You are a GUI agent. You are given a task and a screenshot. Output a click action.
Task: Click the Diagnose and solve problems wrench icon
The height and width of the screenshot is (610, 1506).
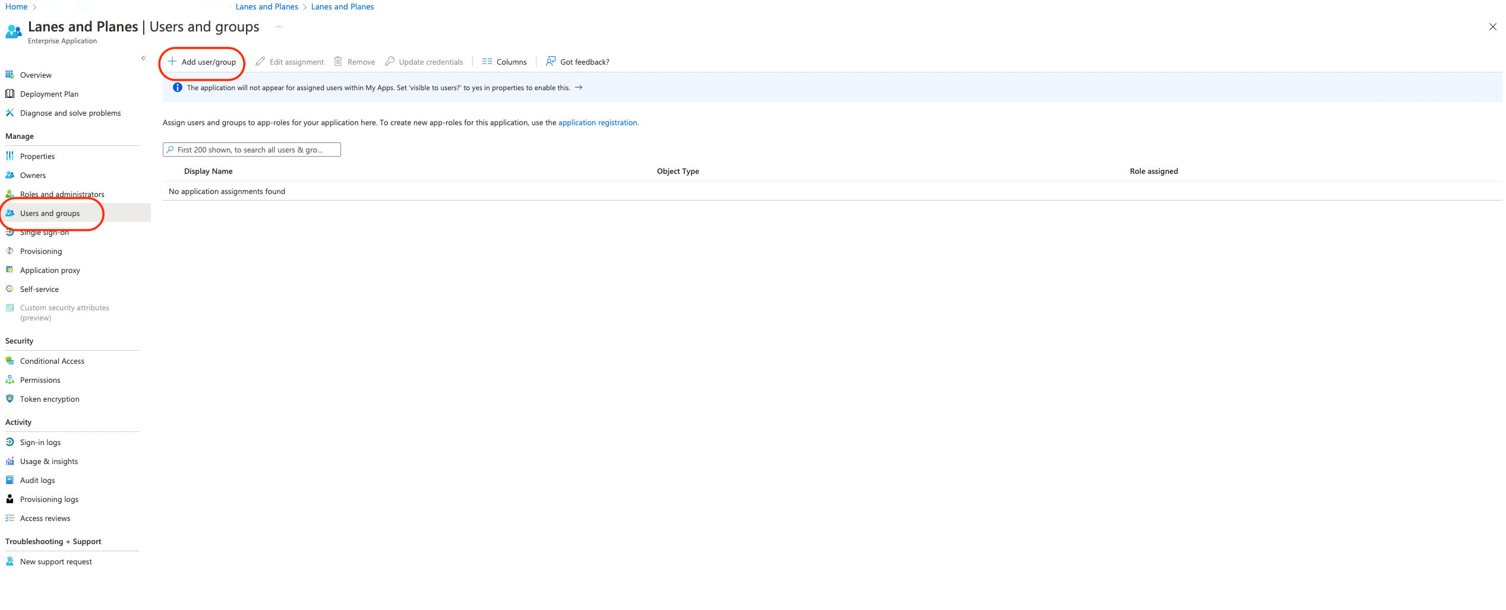[10, 113]
